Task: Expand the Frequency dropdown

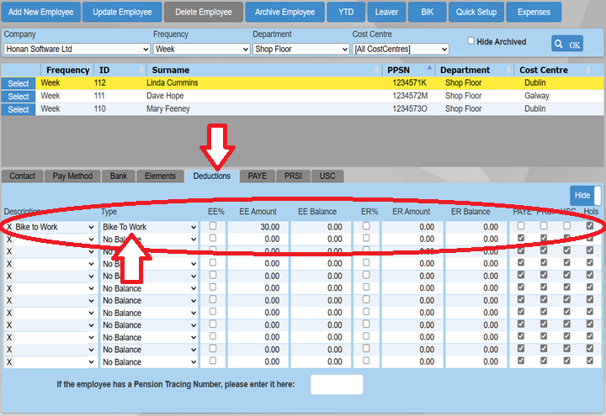Action: click(x=199, y=50)
